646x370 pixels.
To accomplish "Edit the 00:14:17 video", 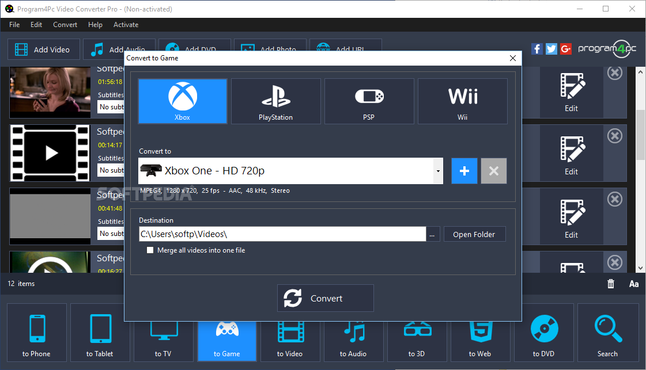I will (572, 153).
